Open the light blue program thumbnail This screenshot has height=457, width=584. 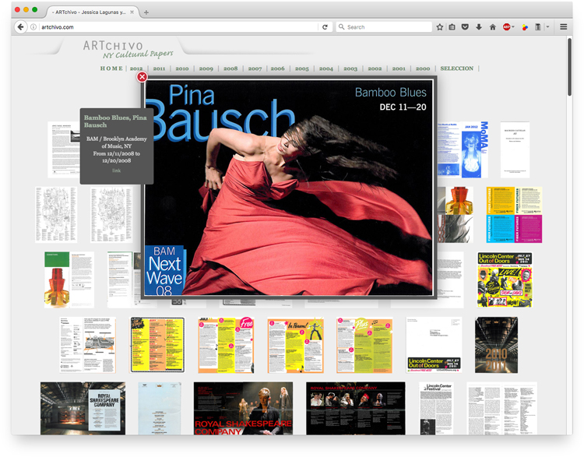pyautogui.click(x=160, y=408)
